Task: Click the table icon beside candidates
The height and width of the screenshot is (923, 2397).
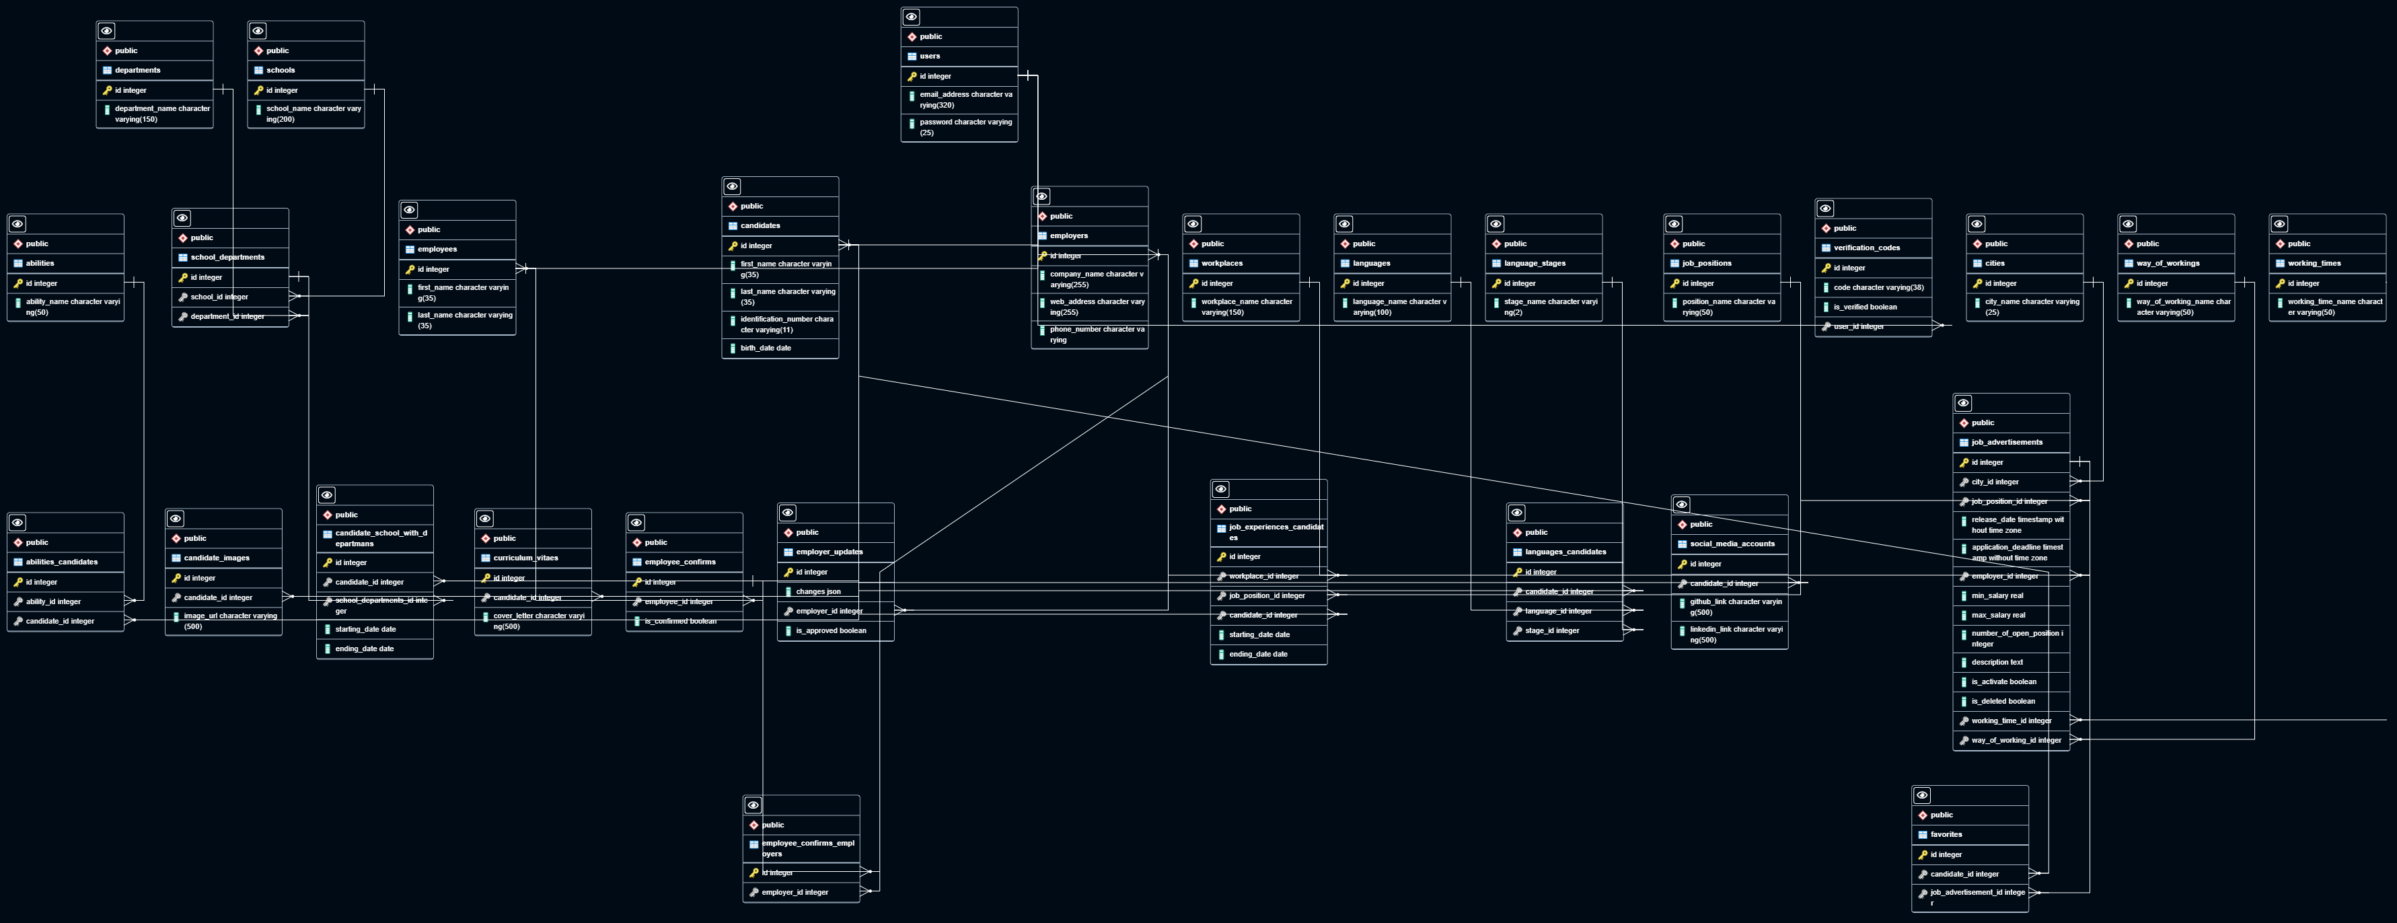Action: pos(733,226)
